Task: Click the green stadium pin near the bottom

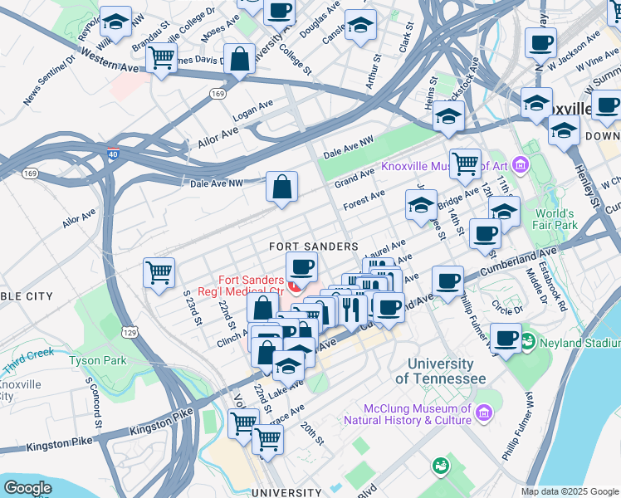Action: tap(440, 466)
